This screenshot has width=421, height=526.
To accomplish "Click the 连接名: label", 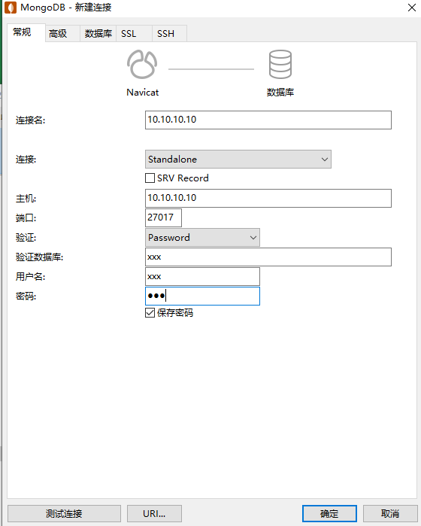I will (30, 120).
